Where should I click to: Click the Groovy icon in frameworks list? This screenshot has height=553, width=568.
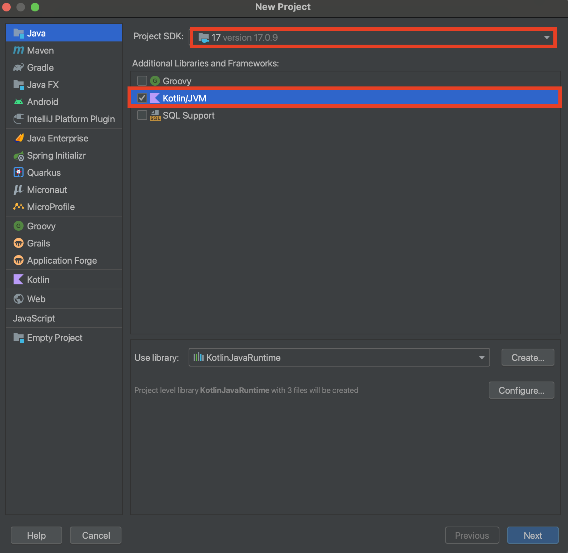(x=155, y=81)
